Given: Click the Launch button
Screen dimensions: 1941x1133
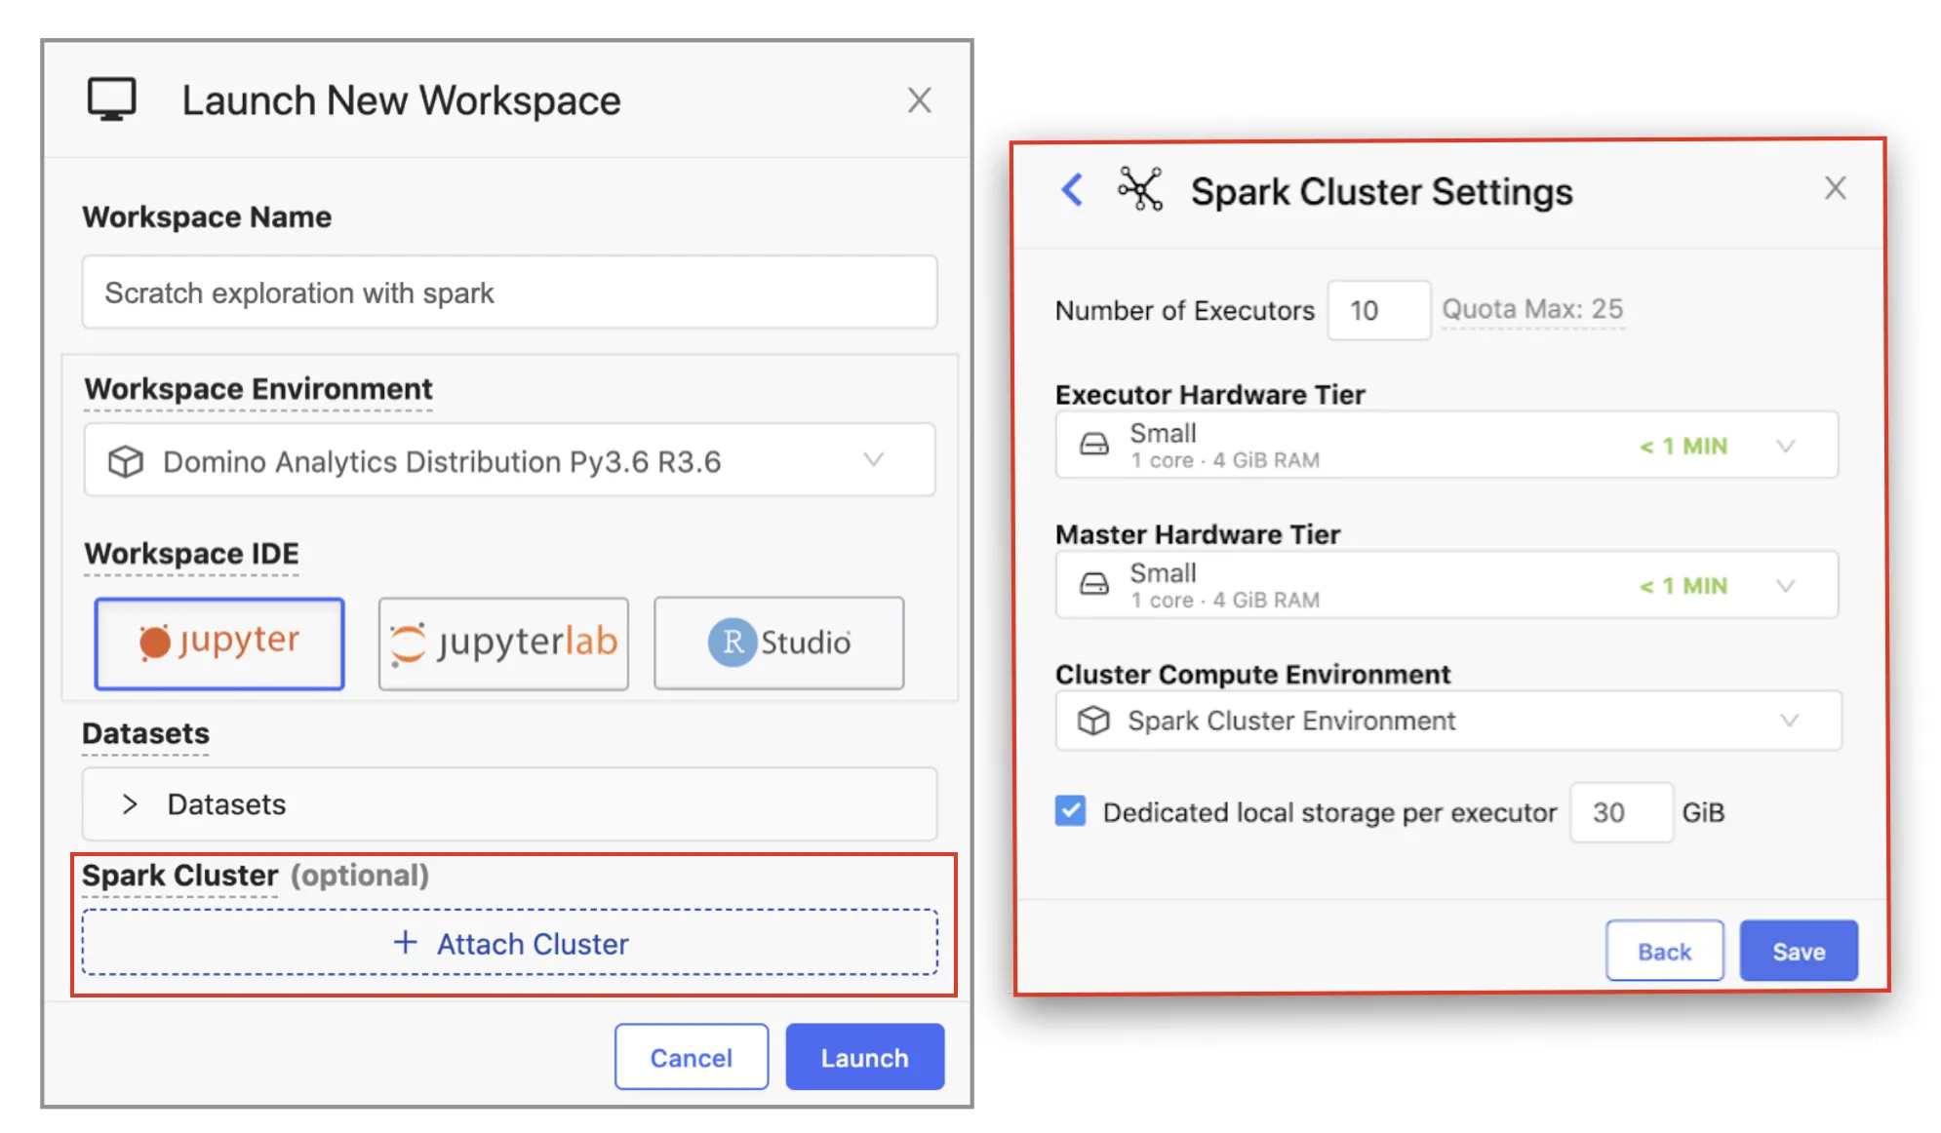Looking at the screenshot, I should tap(864, 1057).
